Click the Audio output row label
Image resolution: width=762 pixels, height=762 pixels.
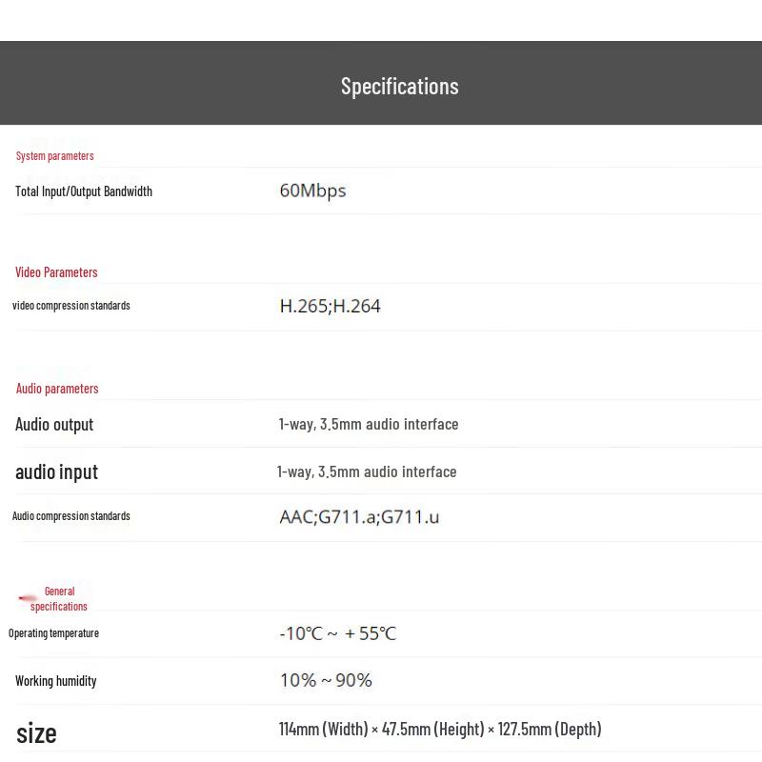tap(54, 425)
